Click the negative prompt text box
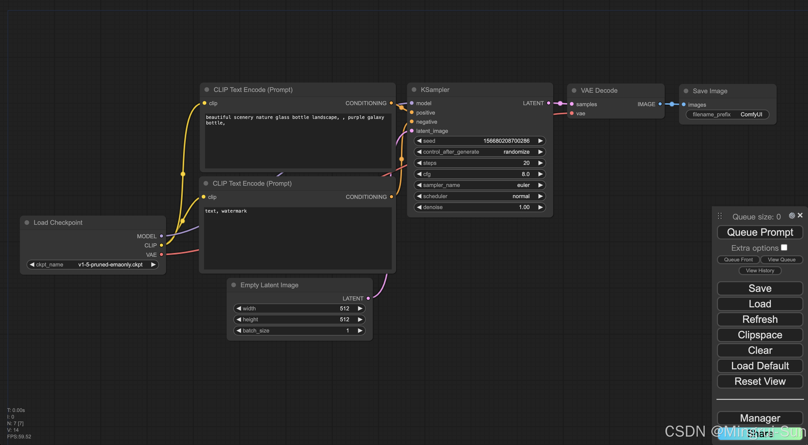This screenshot has width=808, height=445. coord(297,238)
